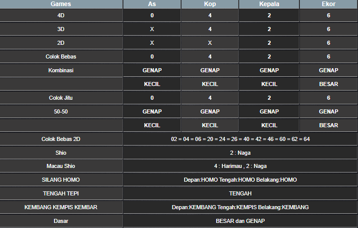
Task: Click Colok Jitu row Ekor value 6
Action: point(328,98)
